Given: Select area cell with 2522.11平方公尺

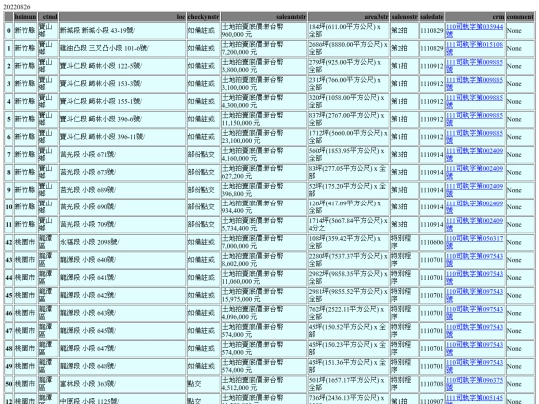Looking at the screenshot, I should pos(348,313).
